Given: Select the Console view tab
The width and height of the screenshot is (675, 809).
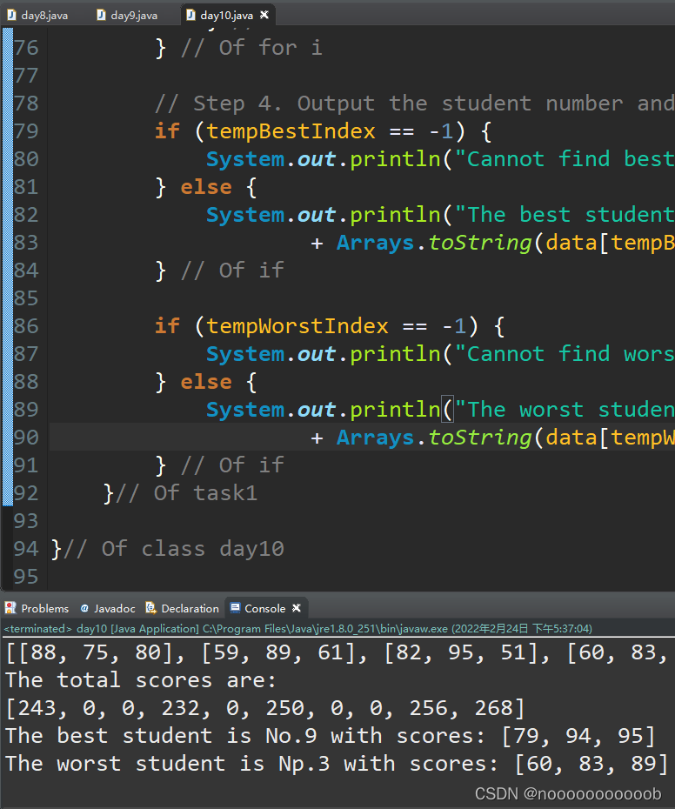Looking at the screenshot, I should [265, 608].
